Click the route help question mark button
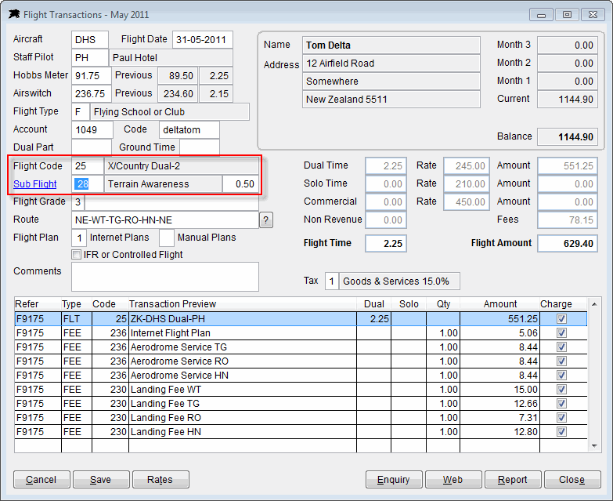This screenshot has width=613, height=501. (x=266, y=220)
